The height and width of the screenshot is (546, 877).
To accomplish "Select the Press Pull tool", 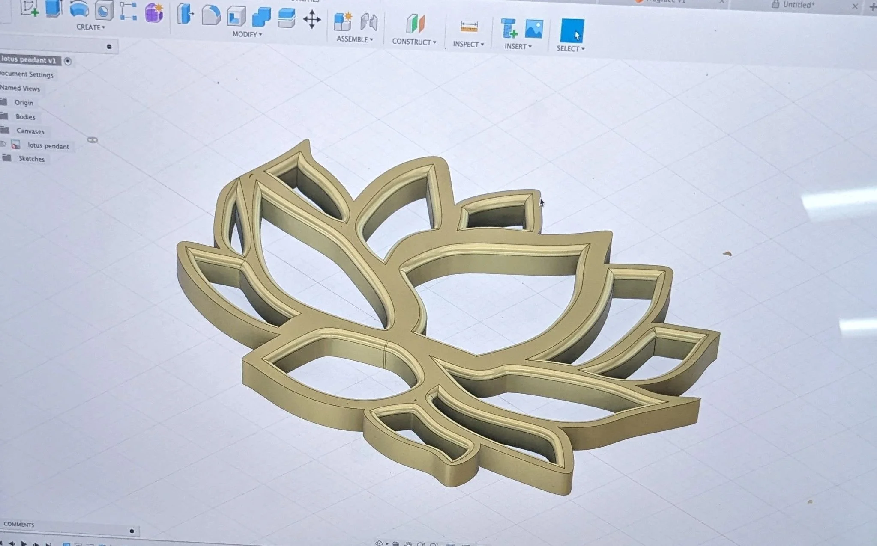I will (185, 14).
